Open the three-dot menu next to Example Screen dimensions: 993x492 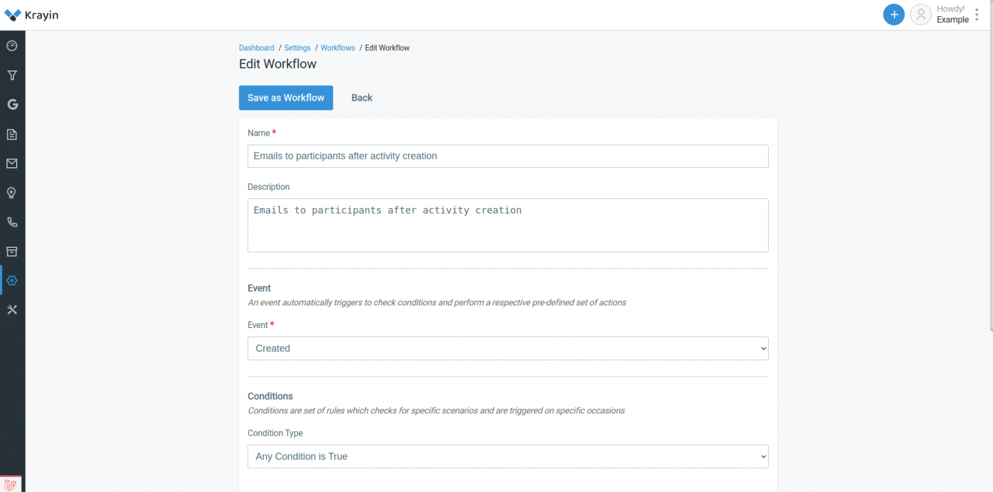coord(977,14)
